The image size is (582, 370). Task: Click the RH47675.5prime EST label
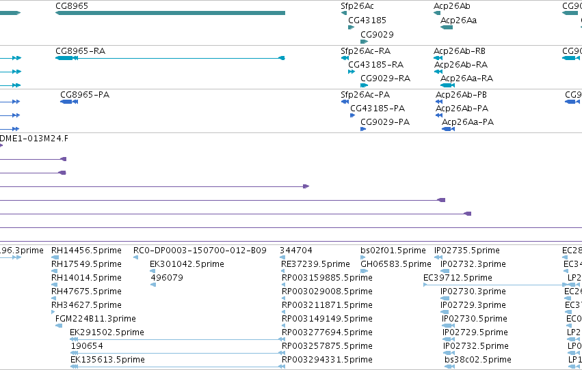point(86,291)
